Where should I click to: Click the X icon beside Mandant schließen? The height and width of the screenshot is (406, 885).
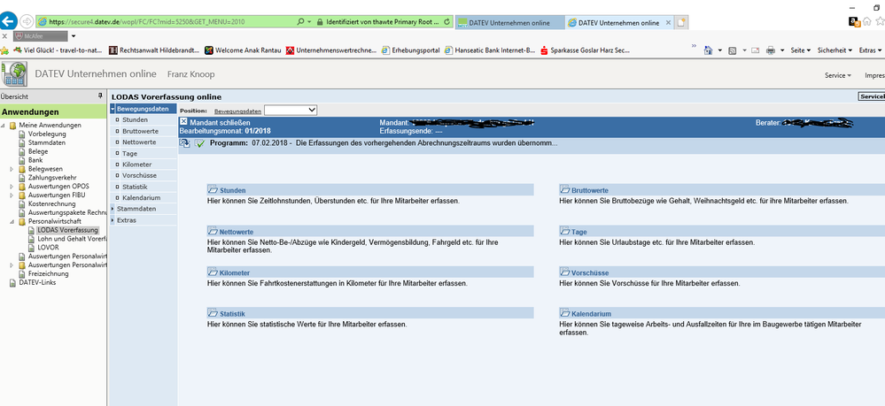point(183,122)
